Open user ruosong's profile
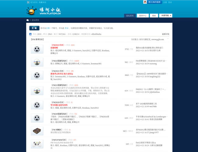This screenshot has height=152, width=198. (153, 64)
